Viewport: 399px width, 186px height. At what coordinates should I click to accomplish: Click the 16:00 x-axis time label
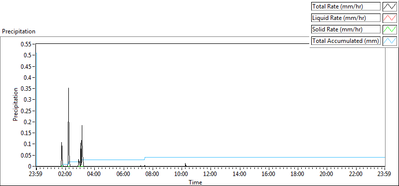[268, 175]
